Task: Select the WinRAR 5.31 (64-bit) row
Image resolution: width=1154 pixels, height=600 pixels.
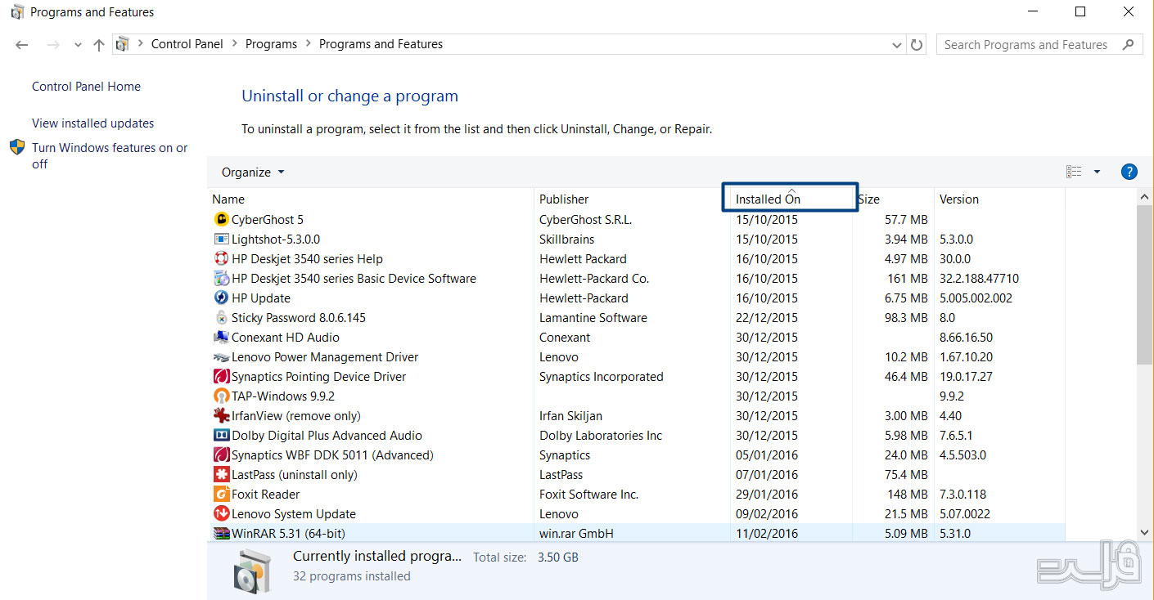Action: click(636, 533)
